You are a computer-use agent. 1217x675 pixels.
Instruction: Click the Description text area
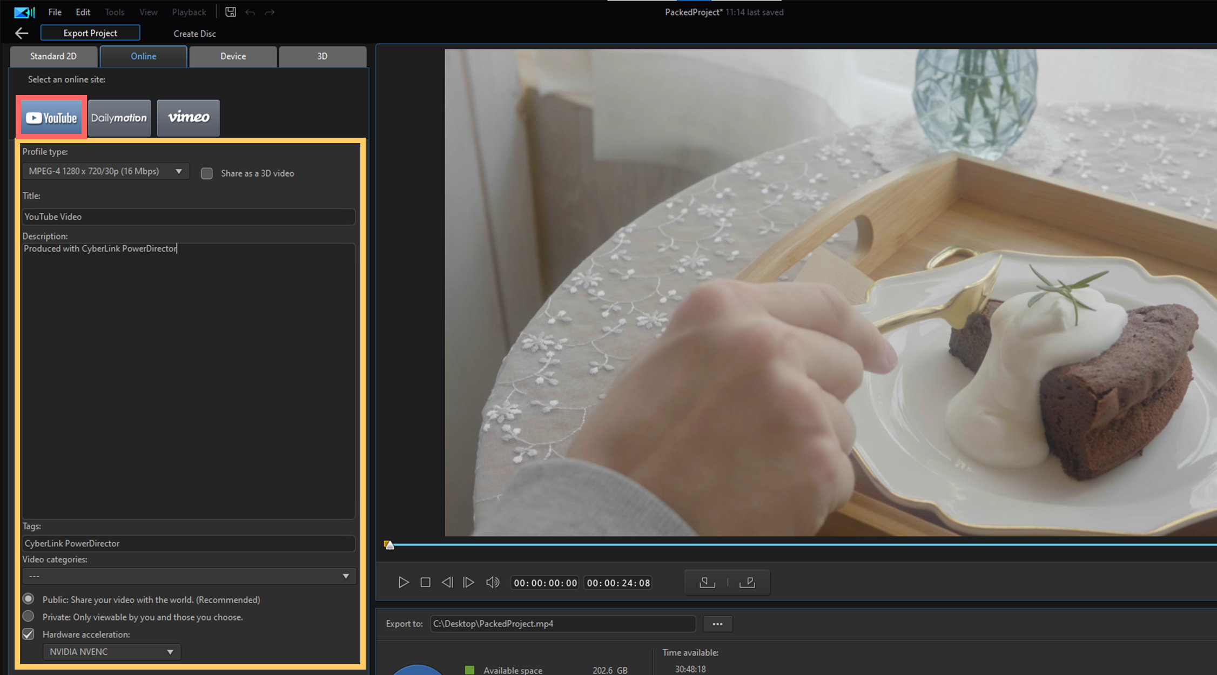189,381
